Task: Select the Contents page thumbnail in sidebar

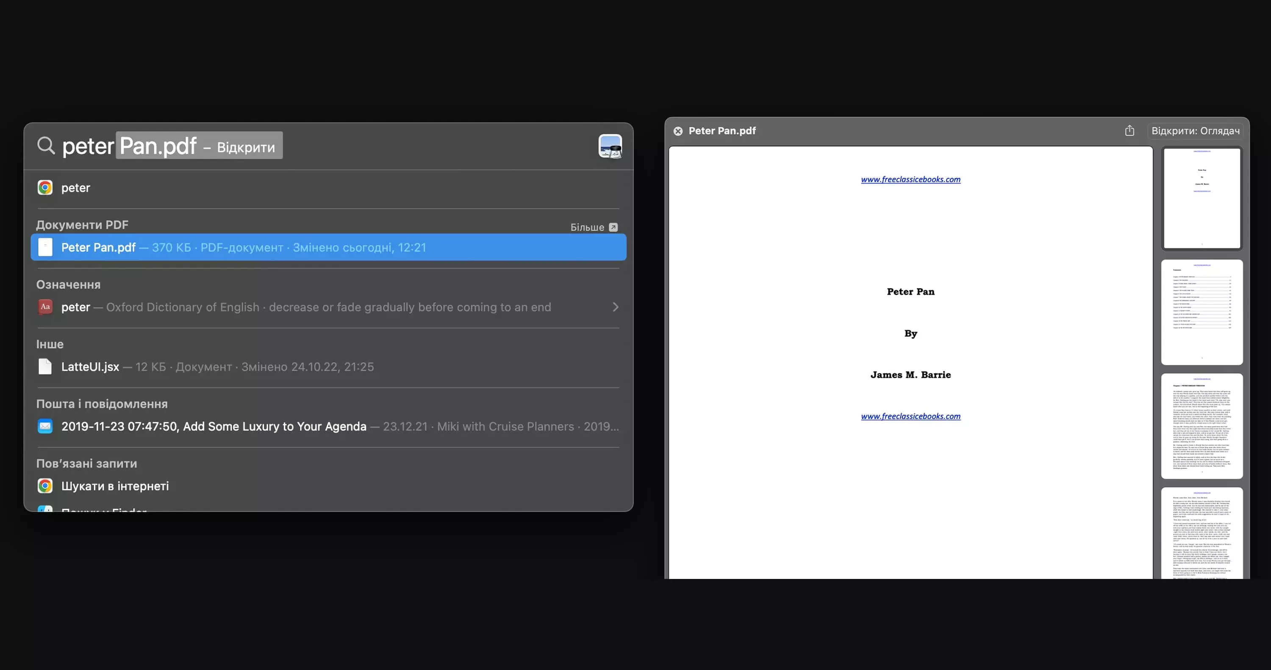Action: 1202,312
